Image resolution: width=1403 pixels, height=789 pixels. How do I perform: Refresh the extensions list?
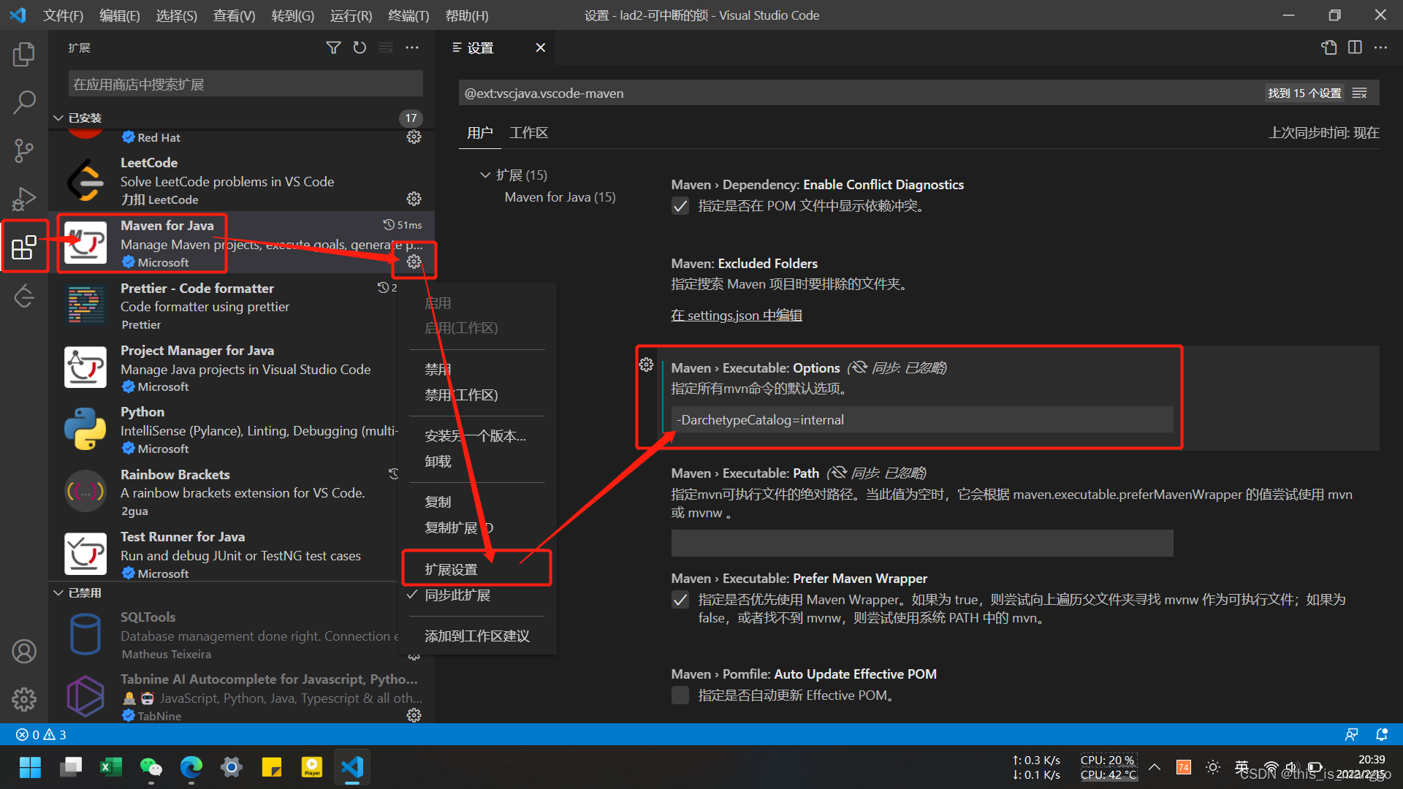pyautogui.click(x=360, y=48)
